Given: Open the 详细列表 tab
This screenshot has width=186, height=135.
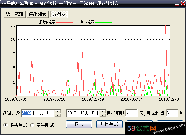Looking at the screenshot, I should tap(38, 14).
